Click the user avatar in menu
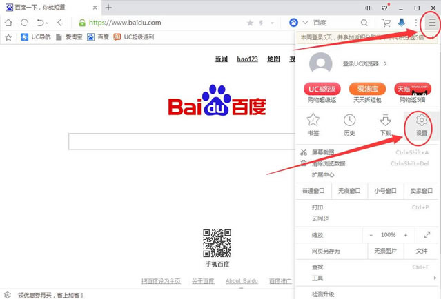Screen dimensions: 441x299 321,64
